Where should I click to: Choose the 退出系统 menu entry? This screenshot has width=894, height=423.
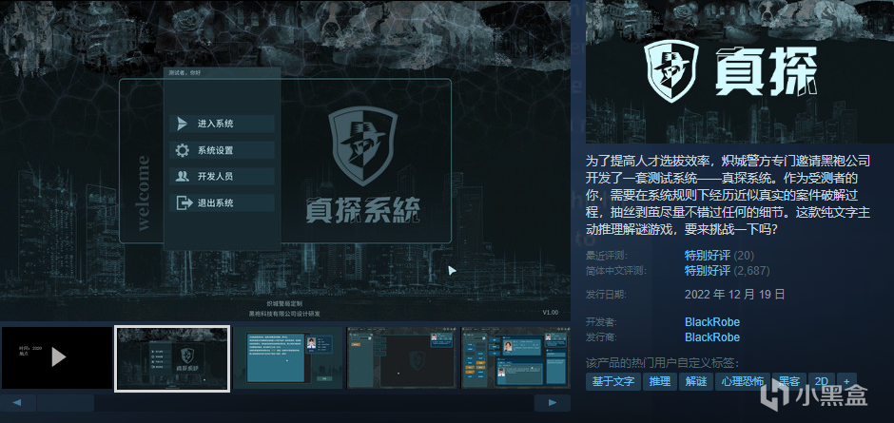(x=222, y=203)
